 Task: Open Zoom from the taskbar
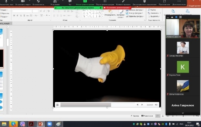pyautogui.click(x=49, y=124)
